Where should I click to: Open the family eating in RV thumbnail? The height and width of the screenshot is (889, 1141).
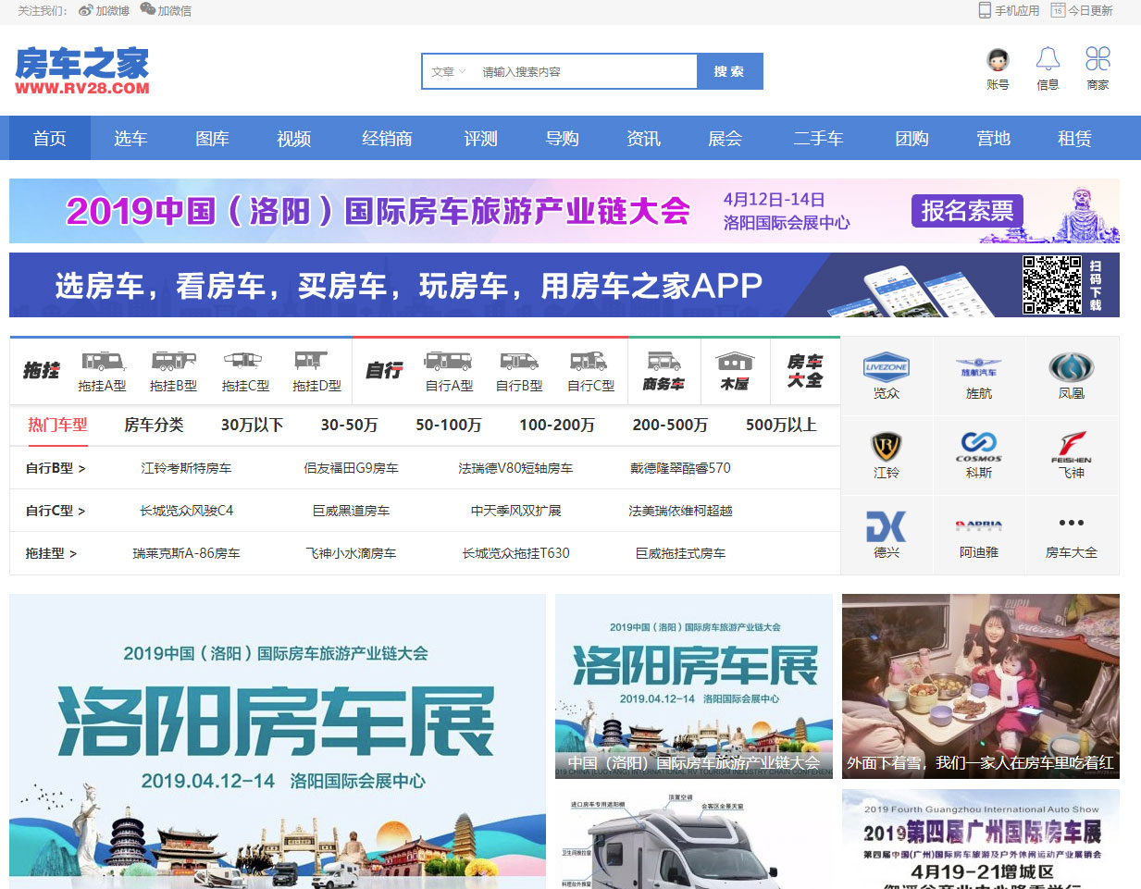coord(980,685)
